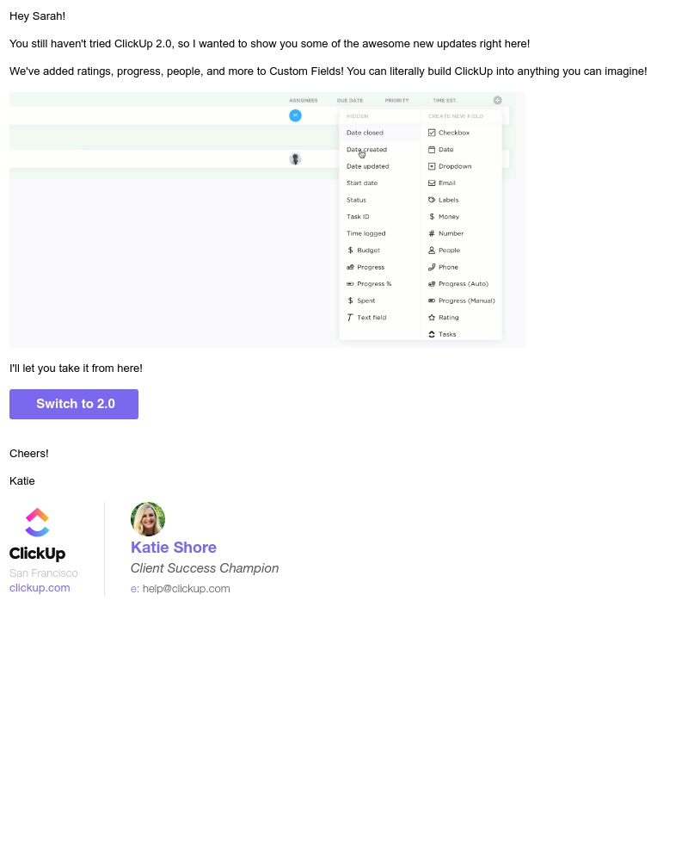Click "I'll let you take it from here!"
Viewport: 688px width, 861px height.
(x=76, y=369)
